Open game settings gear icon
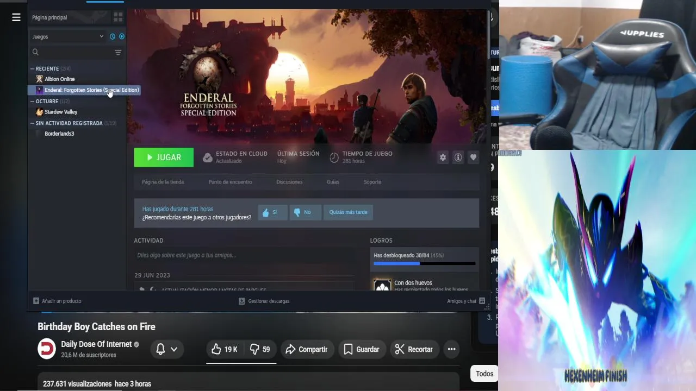Image resolution: width=696 pixels, height=391 pixels. point(443,157)
